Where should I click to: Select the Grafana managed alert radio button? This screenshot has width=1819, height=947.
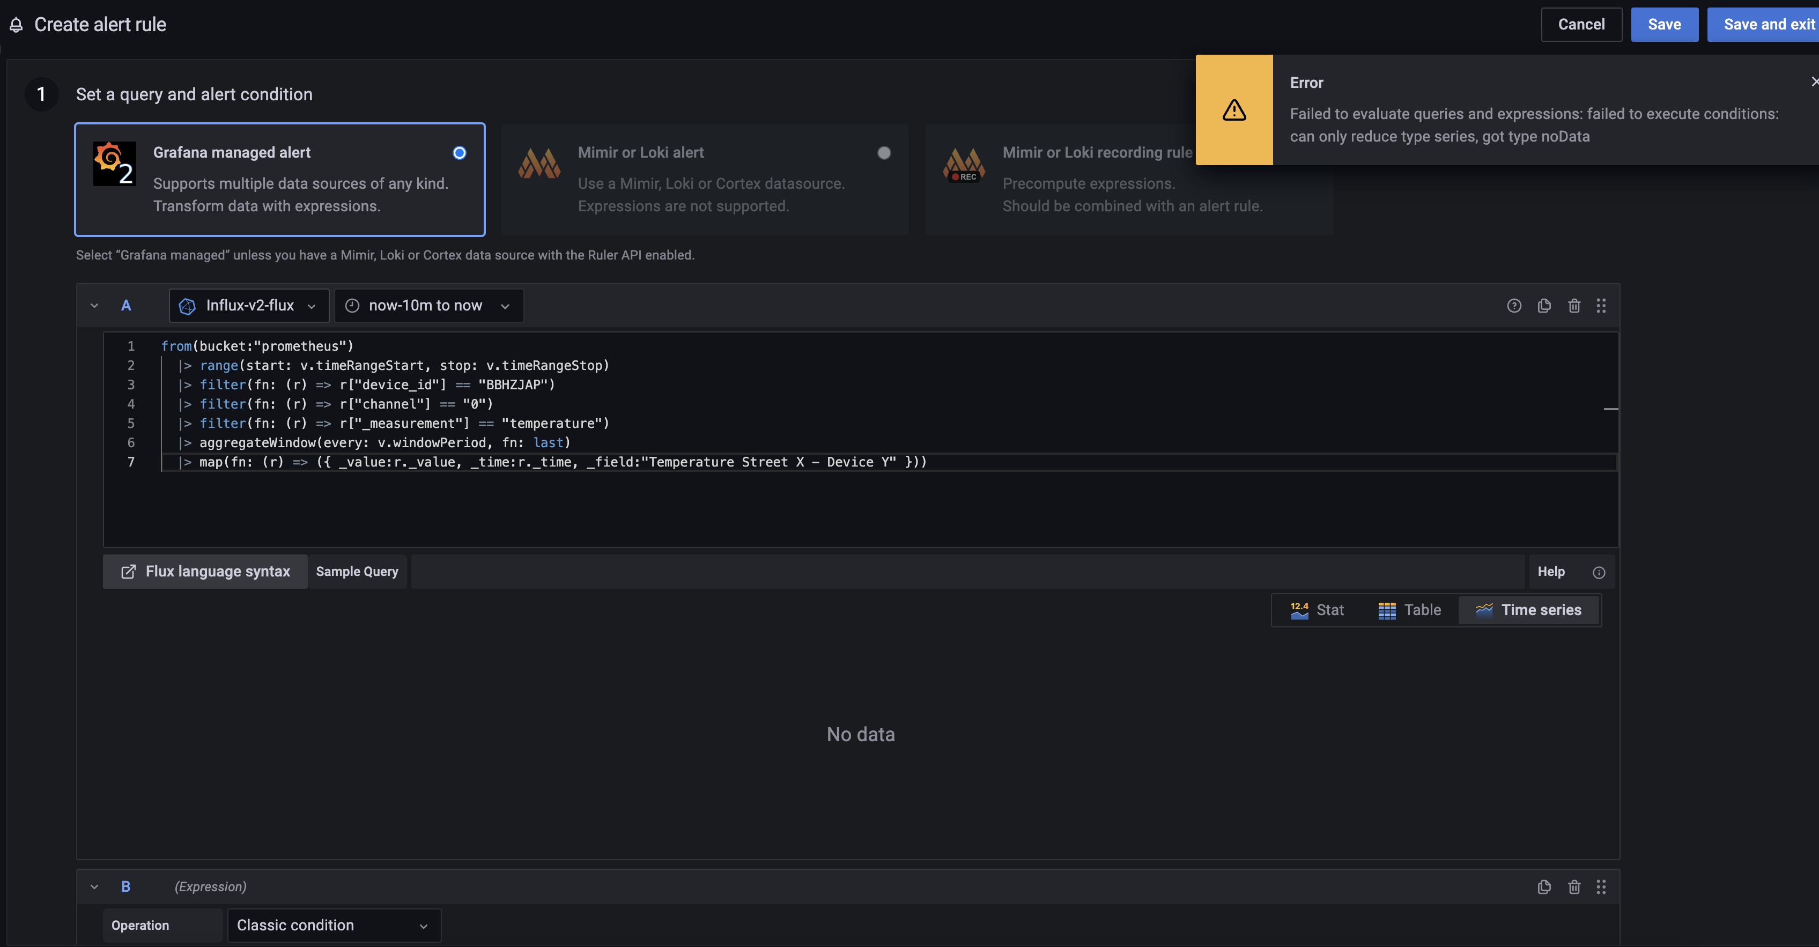[459, 152]
